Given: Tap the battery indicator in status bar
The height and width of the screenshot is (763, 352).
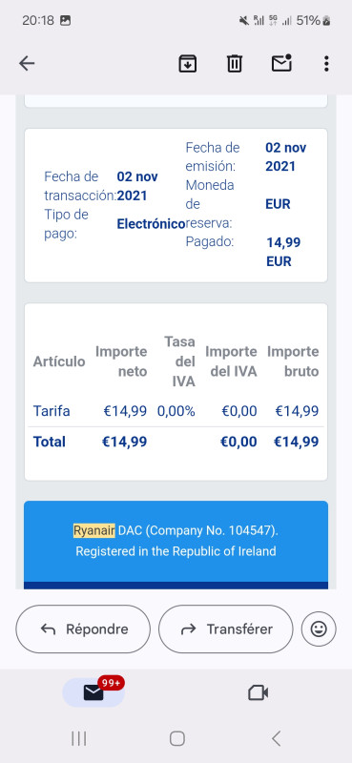Looking at the screenshot, I should coord(314,20).
